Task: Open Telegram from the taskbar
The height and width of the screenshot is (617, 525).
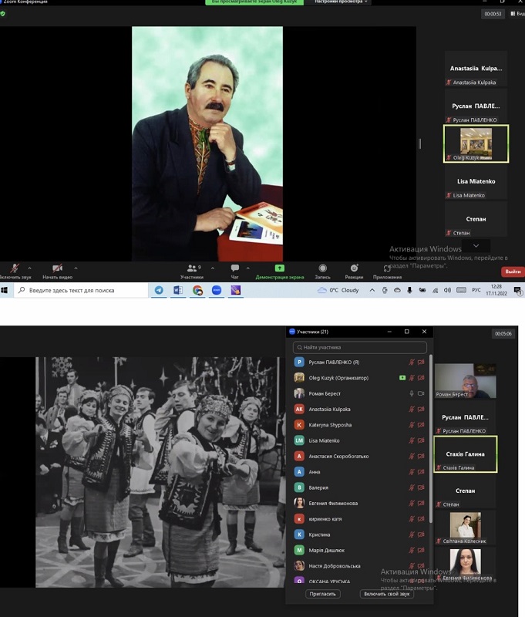Action: [159, 290]
